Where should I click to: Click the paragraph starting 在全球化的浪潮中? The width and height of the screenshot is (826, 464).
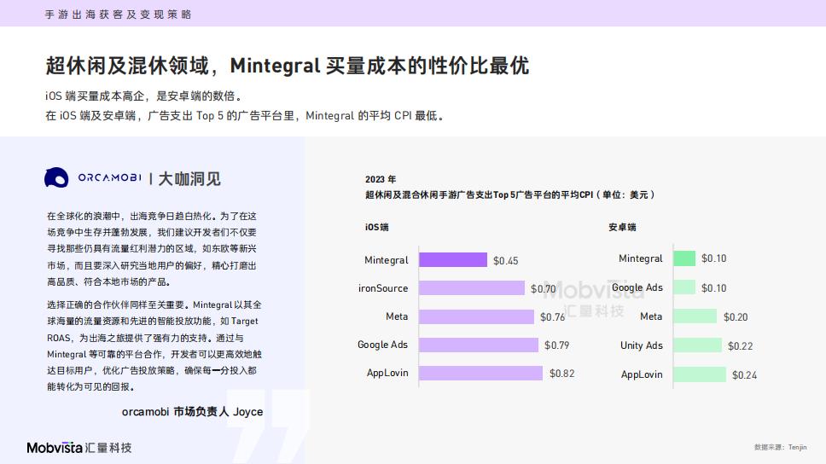pos(152,248)
